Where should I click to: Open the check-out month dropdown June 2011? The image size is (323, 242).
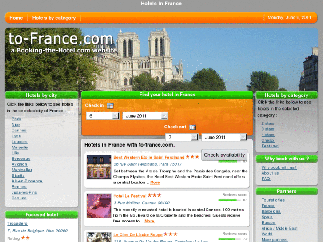click(x=224, y=137)
